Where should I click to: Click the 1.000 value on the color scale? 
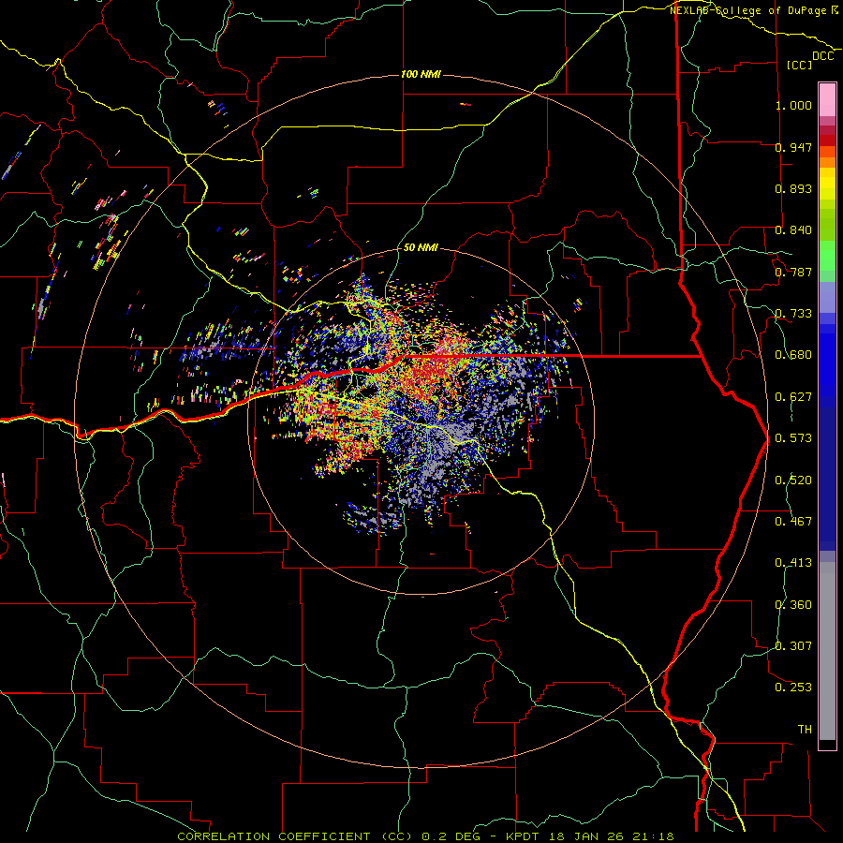click(793, 105)
